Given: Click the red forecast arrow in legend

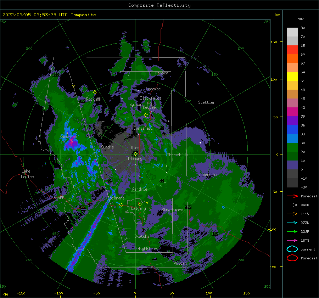Looking at the screenshot, I should point(292,196).
